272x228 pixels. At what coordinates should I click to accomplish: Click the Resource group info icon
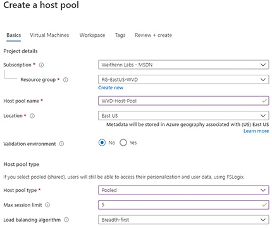(66, 80)
